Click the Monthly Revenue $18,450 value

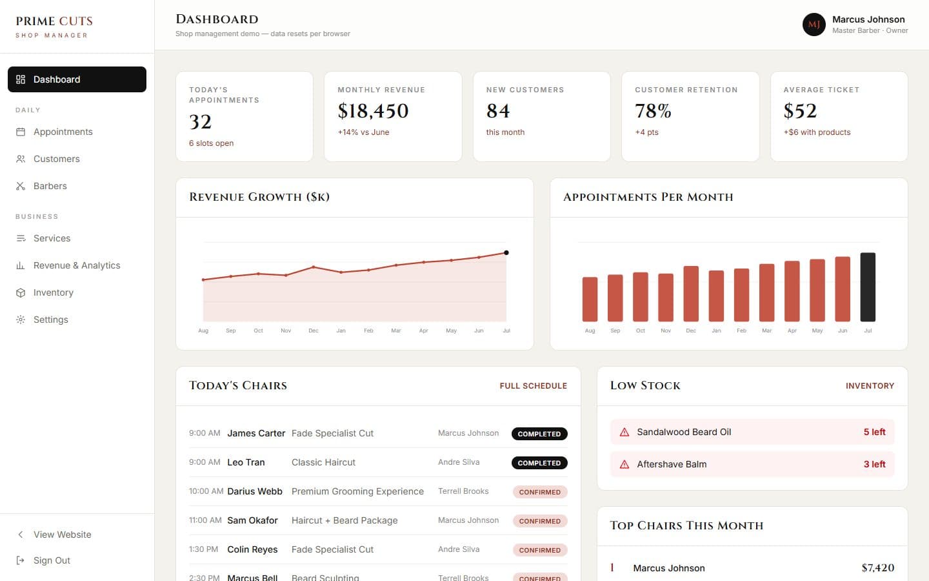coord(373,111)
